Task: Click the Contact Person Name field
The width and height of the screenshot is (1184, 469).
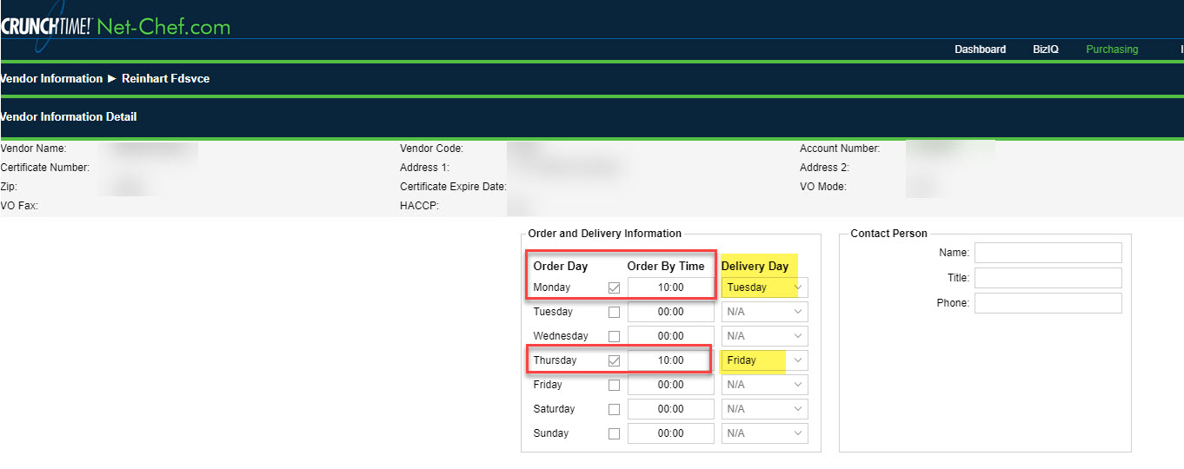Action: pyautogui.click(x=1048, y=253)
